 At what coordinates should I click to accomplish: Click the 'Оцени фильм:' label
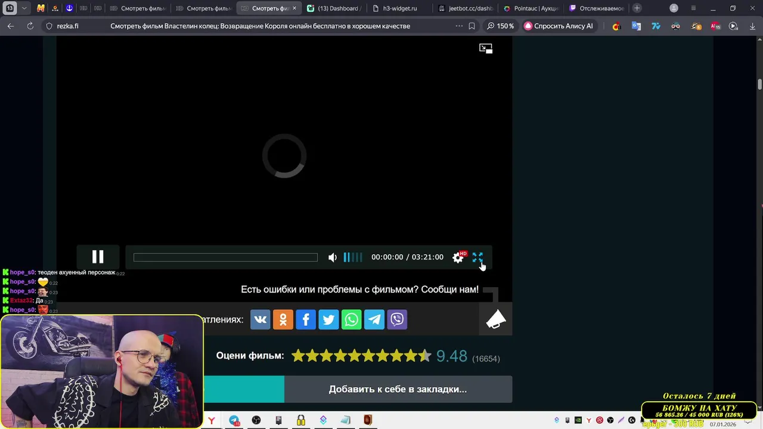[250, 356]
